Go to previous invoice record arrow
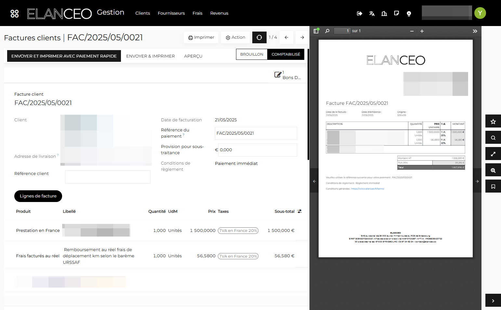The width and height of the screenshot is (501, 310). [286, 37]
